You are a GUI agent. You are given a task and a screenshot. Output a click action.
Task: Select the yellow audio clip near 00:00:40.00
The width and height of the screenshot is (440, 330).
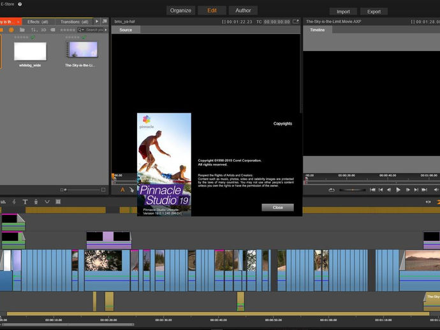(x=240, y=301)
